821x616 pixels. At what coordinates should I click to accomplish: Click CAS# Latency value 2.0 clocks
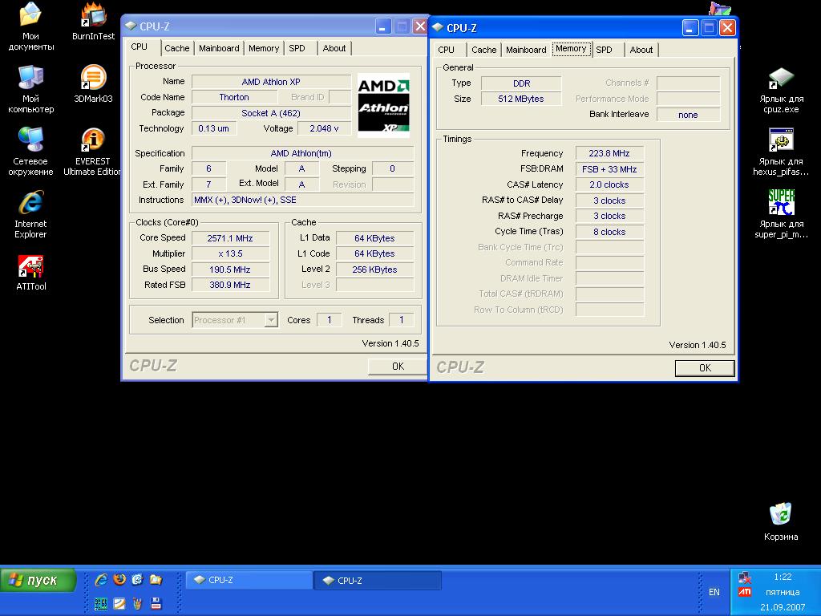(609, 185)
